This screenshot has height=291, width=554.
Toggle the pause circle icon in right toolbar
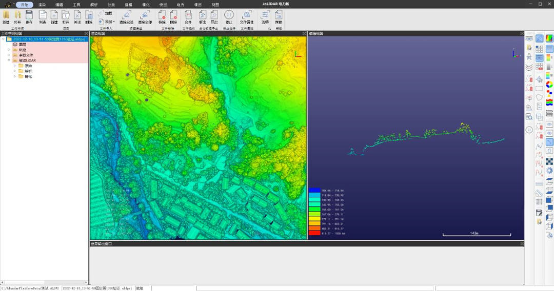[x=529, y=130]
